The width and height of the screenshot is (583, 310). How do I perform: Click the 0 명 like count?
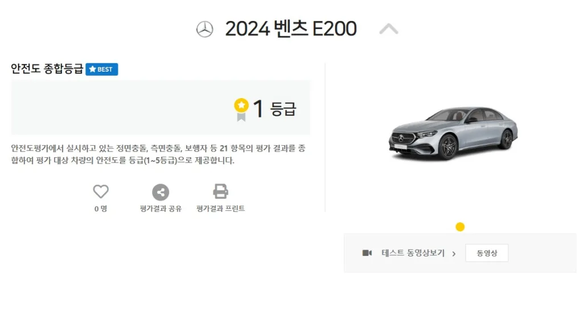click(101, 209)
